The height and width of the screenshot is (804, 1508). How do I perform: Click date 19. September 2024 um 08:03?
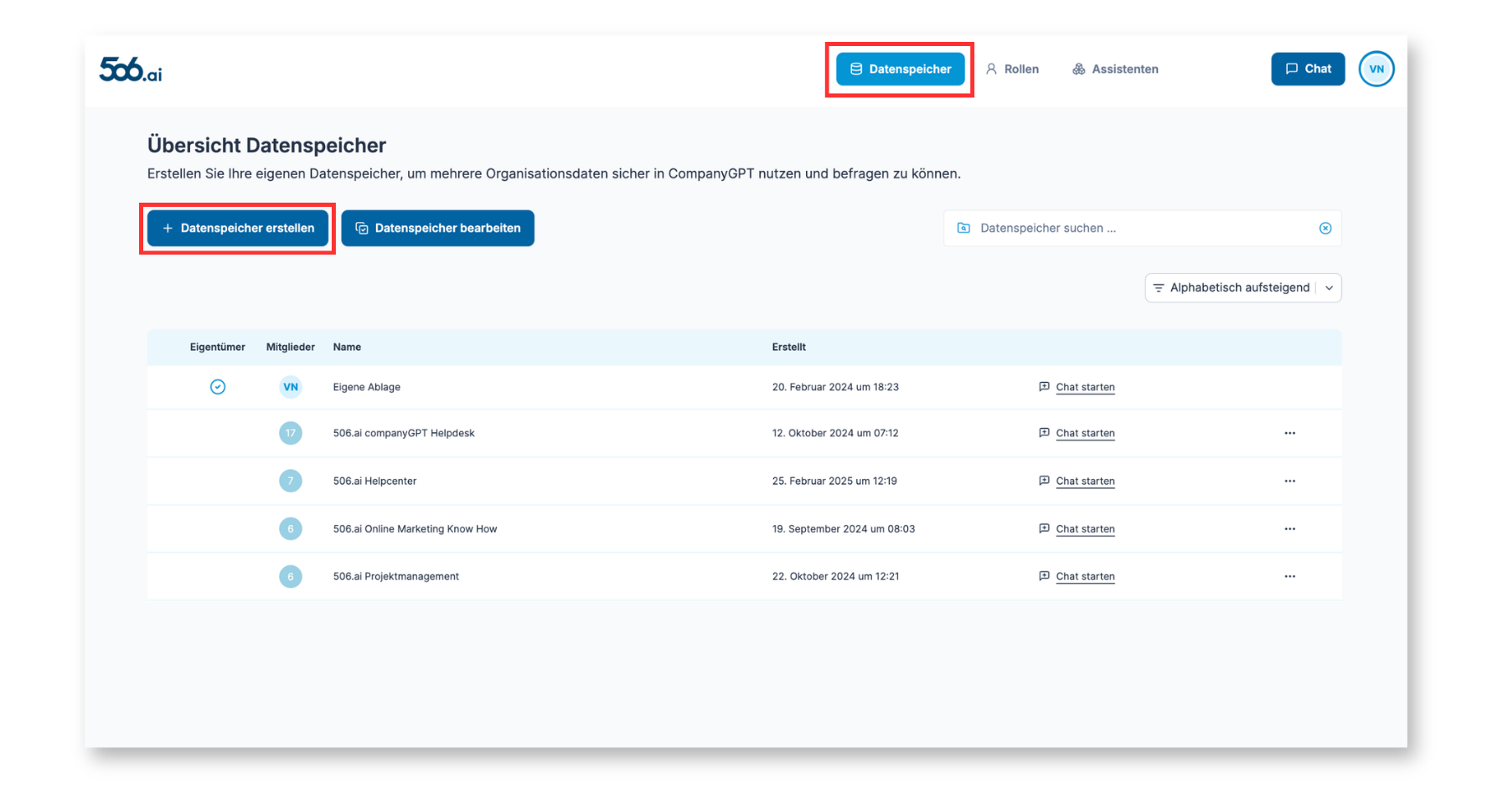tap(844, 528)
